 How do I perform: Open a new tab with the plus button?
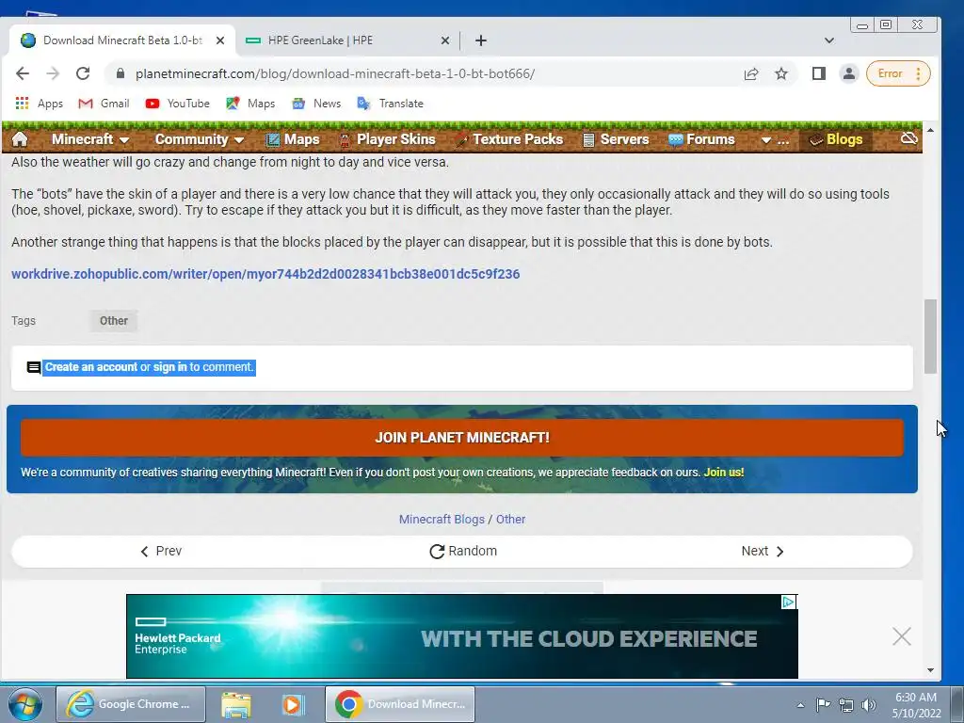click(x=481, y=40)
